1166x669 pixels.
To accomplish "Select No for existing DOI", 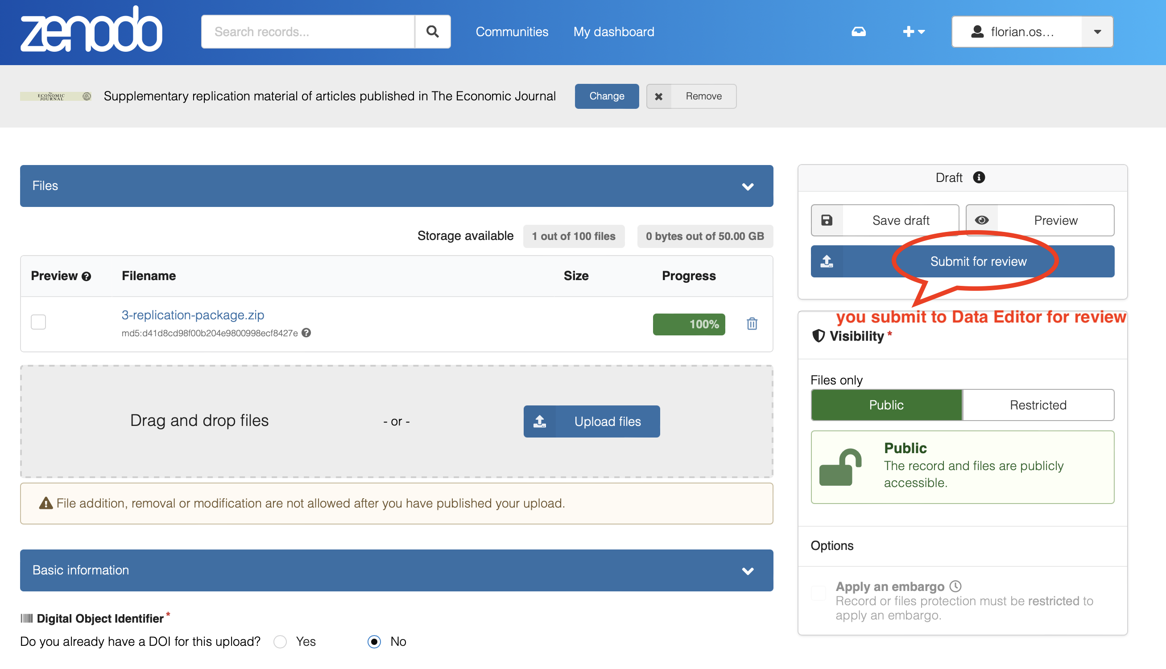I will coord(374,641).
